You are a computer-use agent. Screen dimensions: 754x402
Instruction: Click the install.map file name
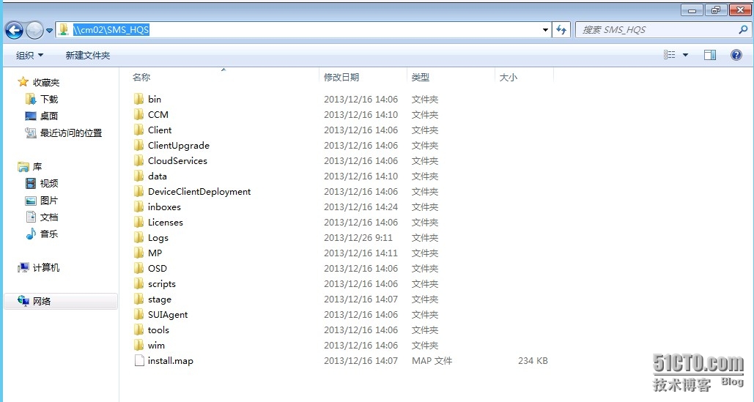coord(170,361)
